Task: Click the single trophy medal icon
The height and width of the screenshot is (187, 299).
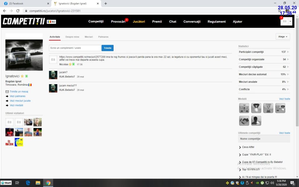Action: point(268,108)
